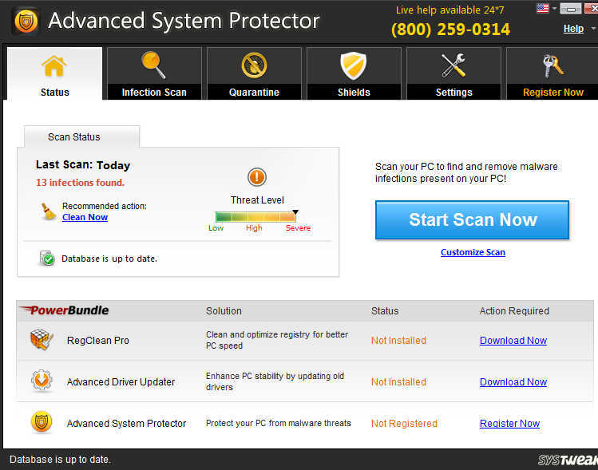Screen dimensions: 598x470
Task: Click the PowerBundle logo
Action: click(64, 310)
